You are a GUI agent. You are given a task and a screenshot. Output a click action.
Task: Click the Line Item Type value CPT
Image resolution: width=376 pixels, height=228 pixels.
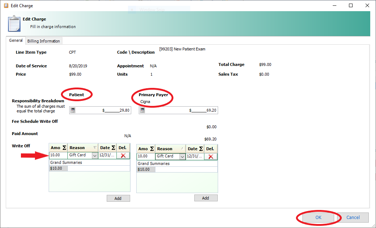pos(72,52)
